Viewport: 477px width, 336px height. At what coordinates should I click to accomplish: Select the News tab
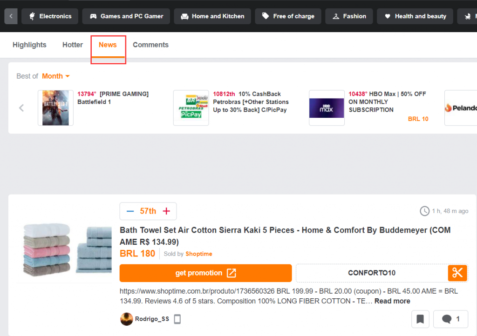108,45
